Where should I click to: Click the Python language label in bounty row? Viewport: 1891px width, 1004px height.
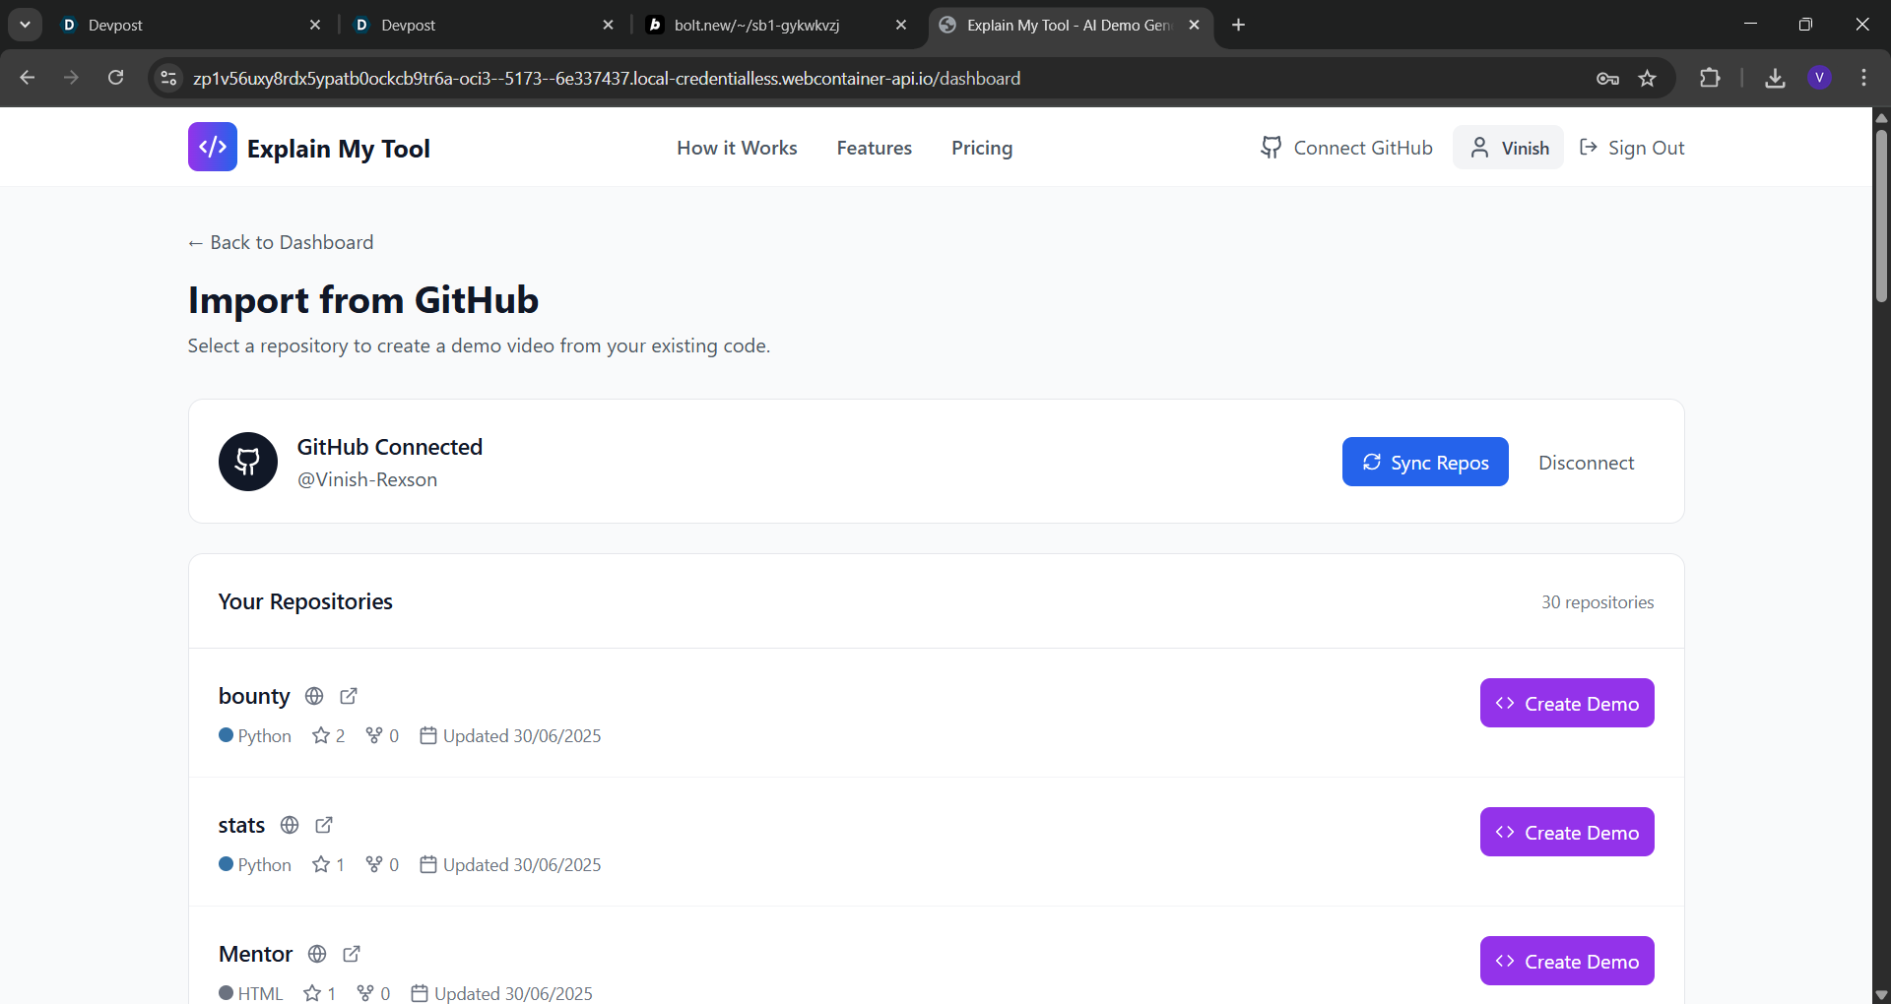(264, 735)
